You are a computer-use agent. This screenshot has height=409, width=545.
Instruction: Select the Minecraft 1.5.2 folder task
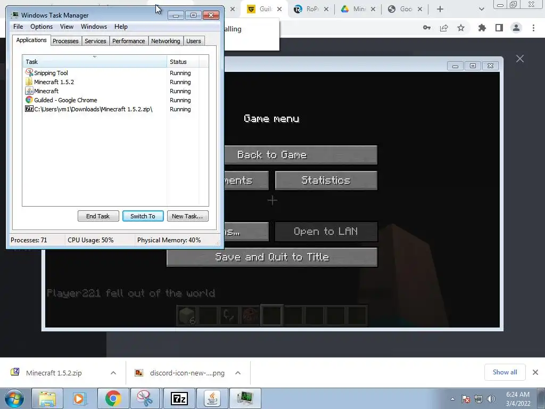coord(115,81)
